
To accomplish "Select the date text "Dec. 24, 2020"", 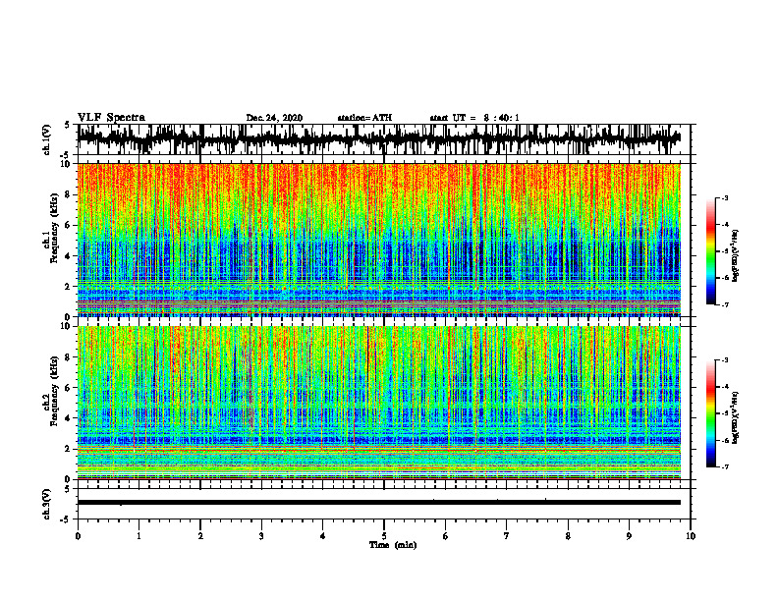I will pos(274,118).
